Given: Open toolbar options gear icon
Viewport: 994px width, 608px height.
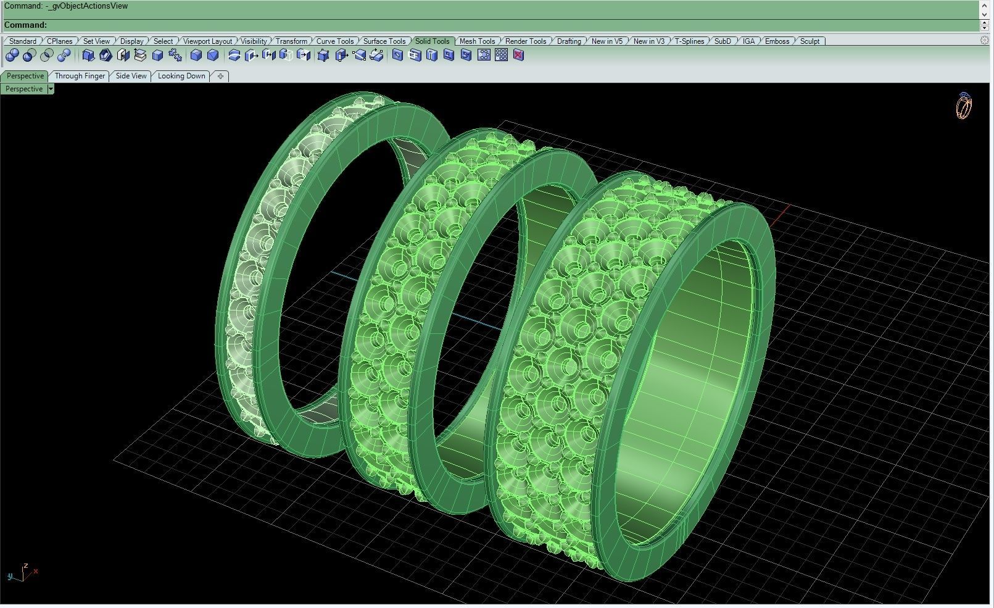Looking at the screenshot, I should (984, 40).
